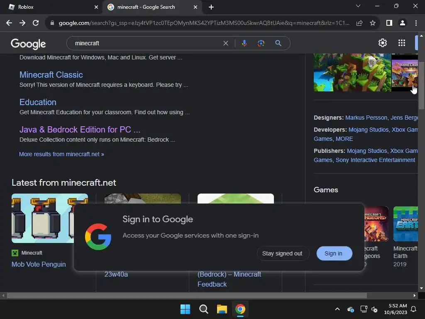Click the vertical scrollbar down arrow
Screen dimensions: 425x319
(421, 288)
